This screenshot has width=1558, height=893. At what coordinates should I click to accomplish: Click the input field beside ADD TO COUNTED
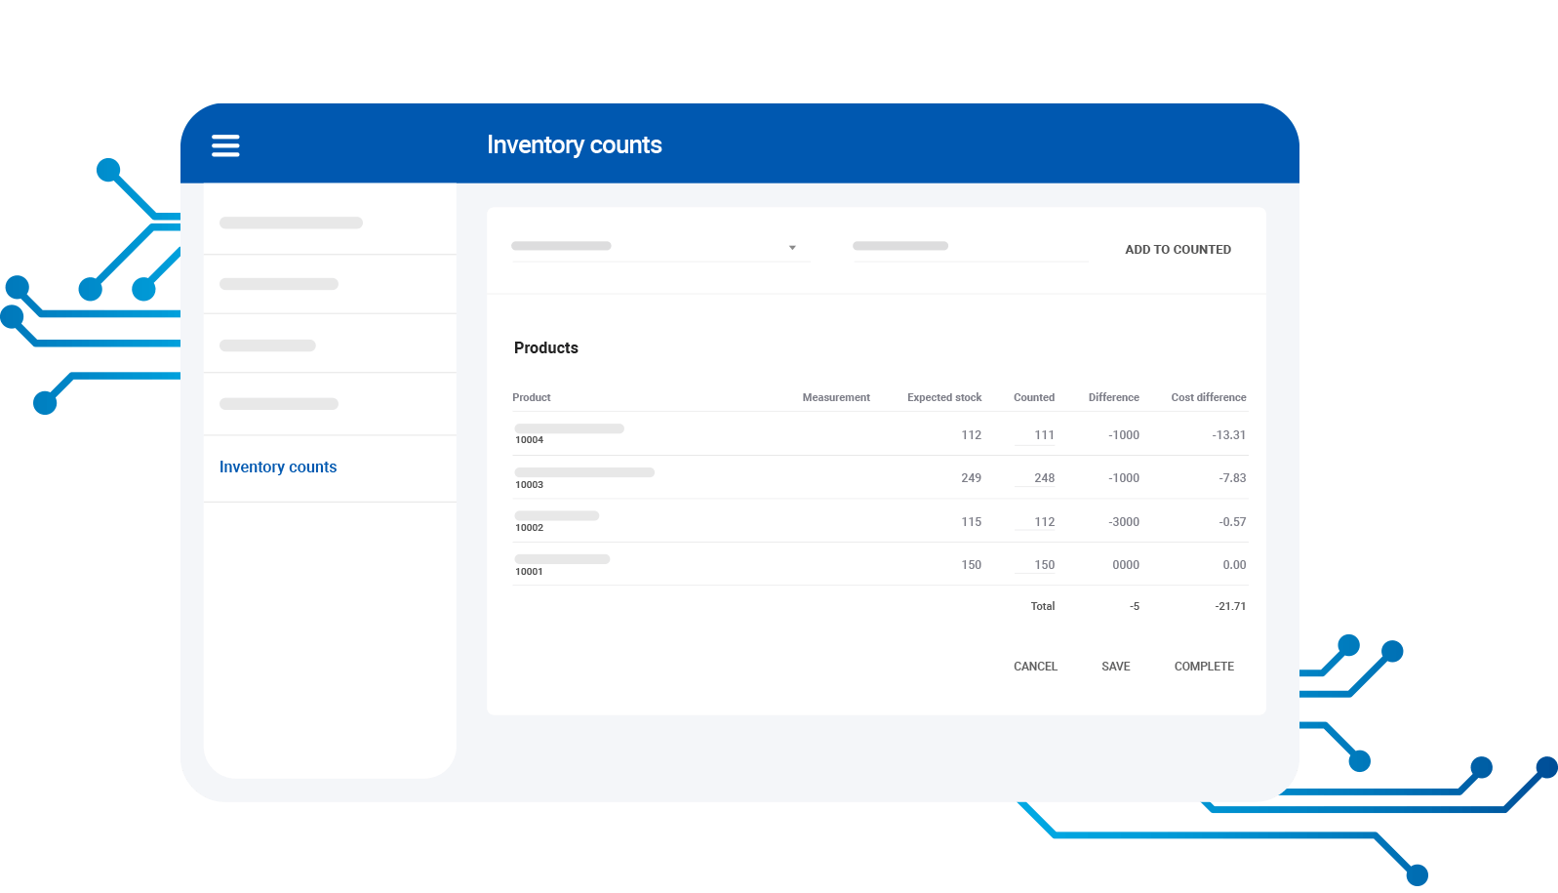[x=969, y=247]
